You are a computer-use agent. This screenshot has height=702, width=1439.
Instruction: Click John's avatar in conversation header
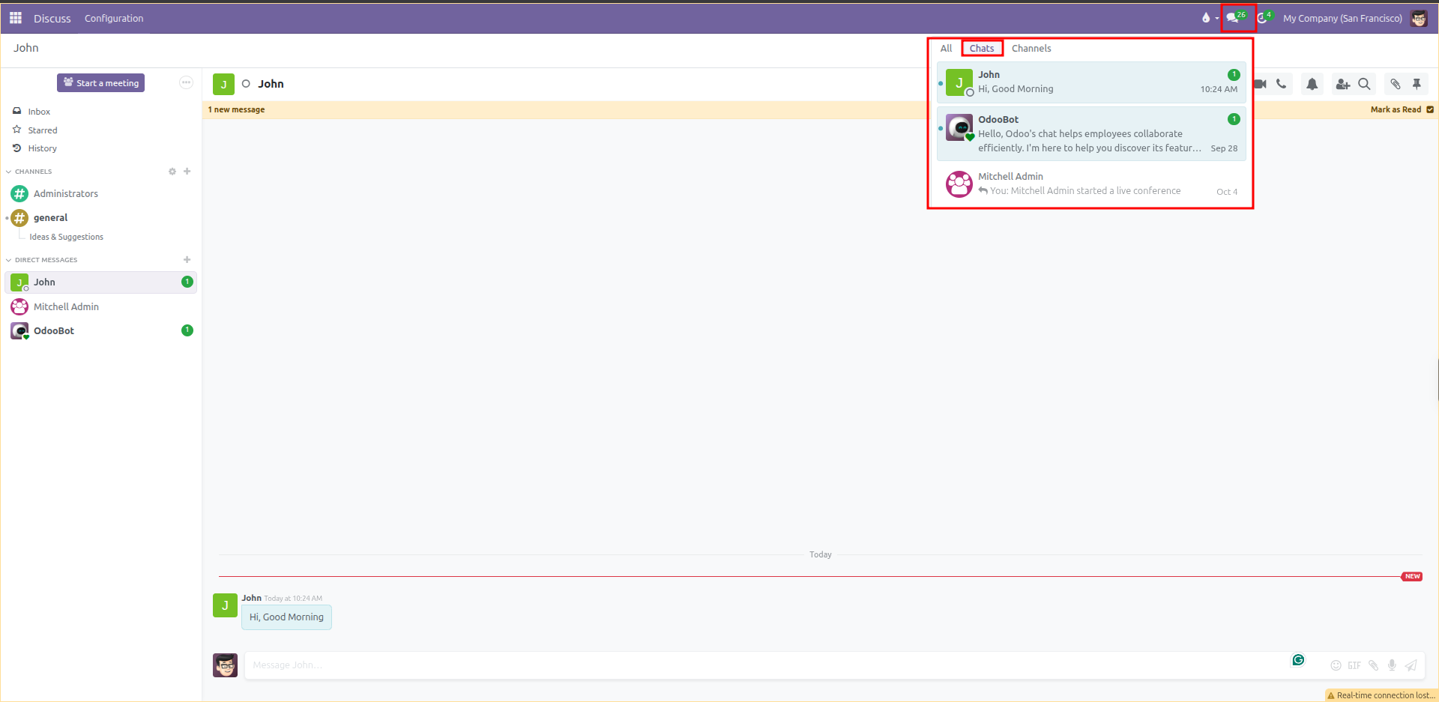[223, 84]
